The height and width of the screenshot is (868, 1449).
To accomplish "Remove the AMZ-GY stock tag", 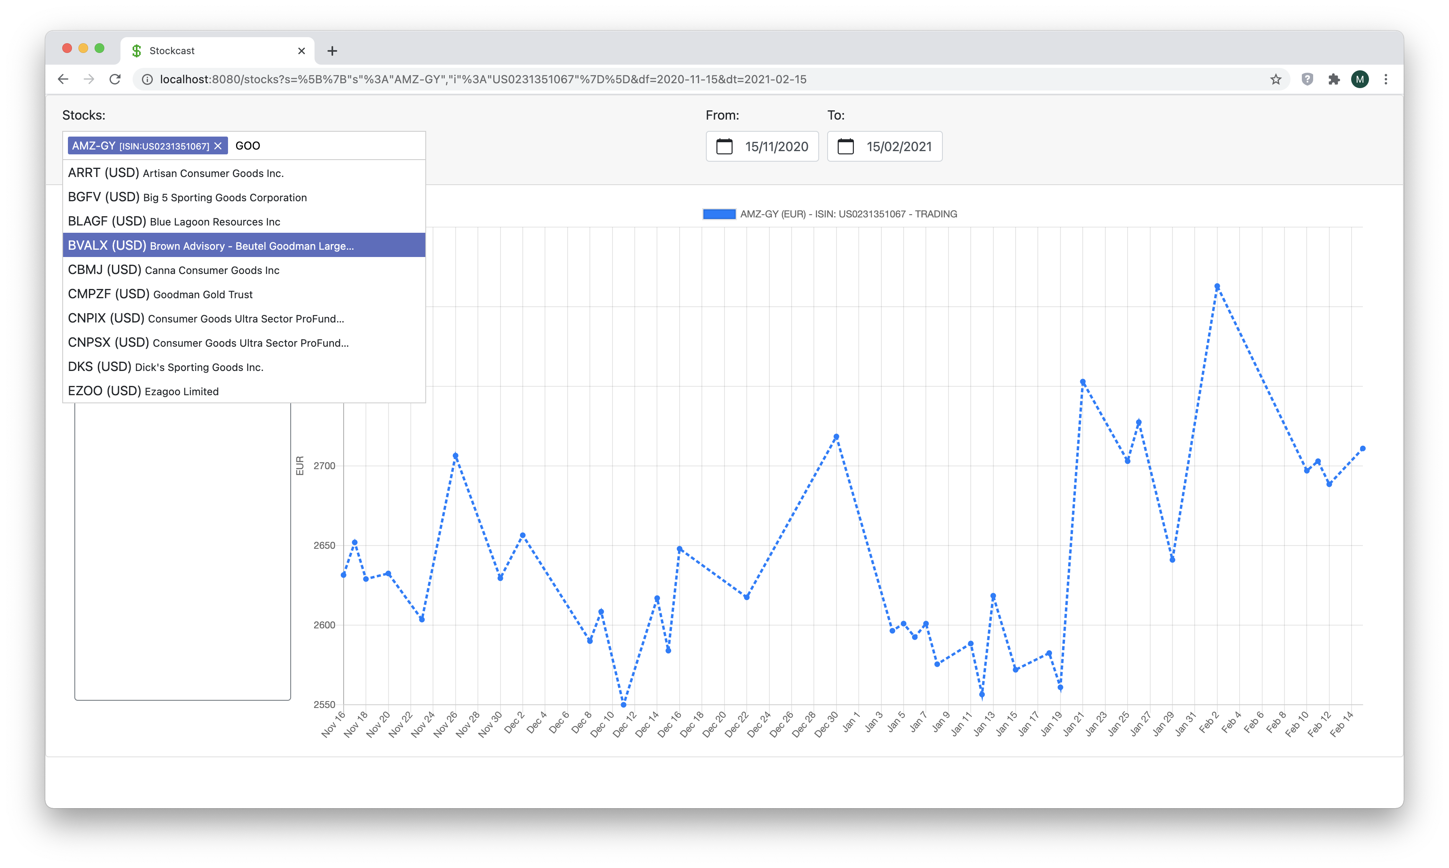I will (218, 145).
